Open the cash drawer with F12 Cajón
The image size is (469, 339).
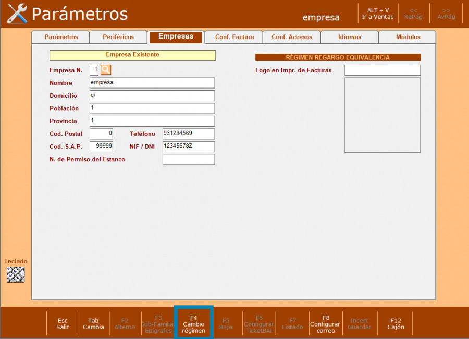pyautogui.click(x=396, y=323)
